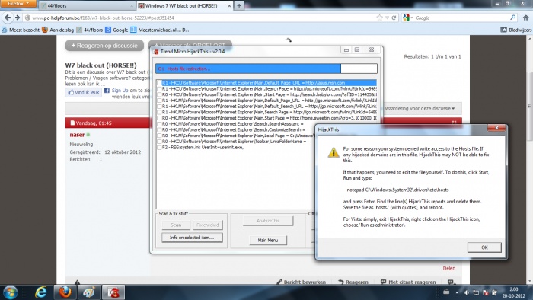Click the tray keyboard icon
The height and width of the screenshot is (300, 533).
446,292
